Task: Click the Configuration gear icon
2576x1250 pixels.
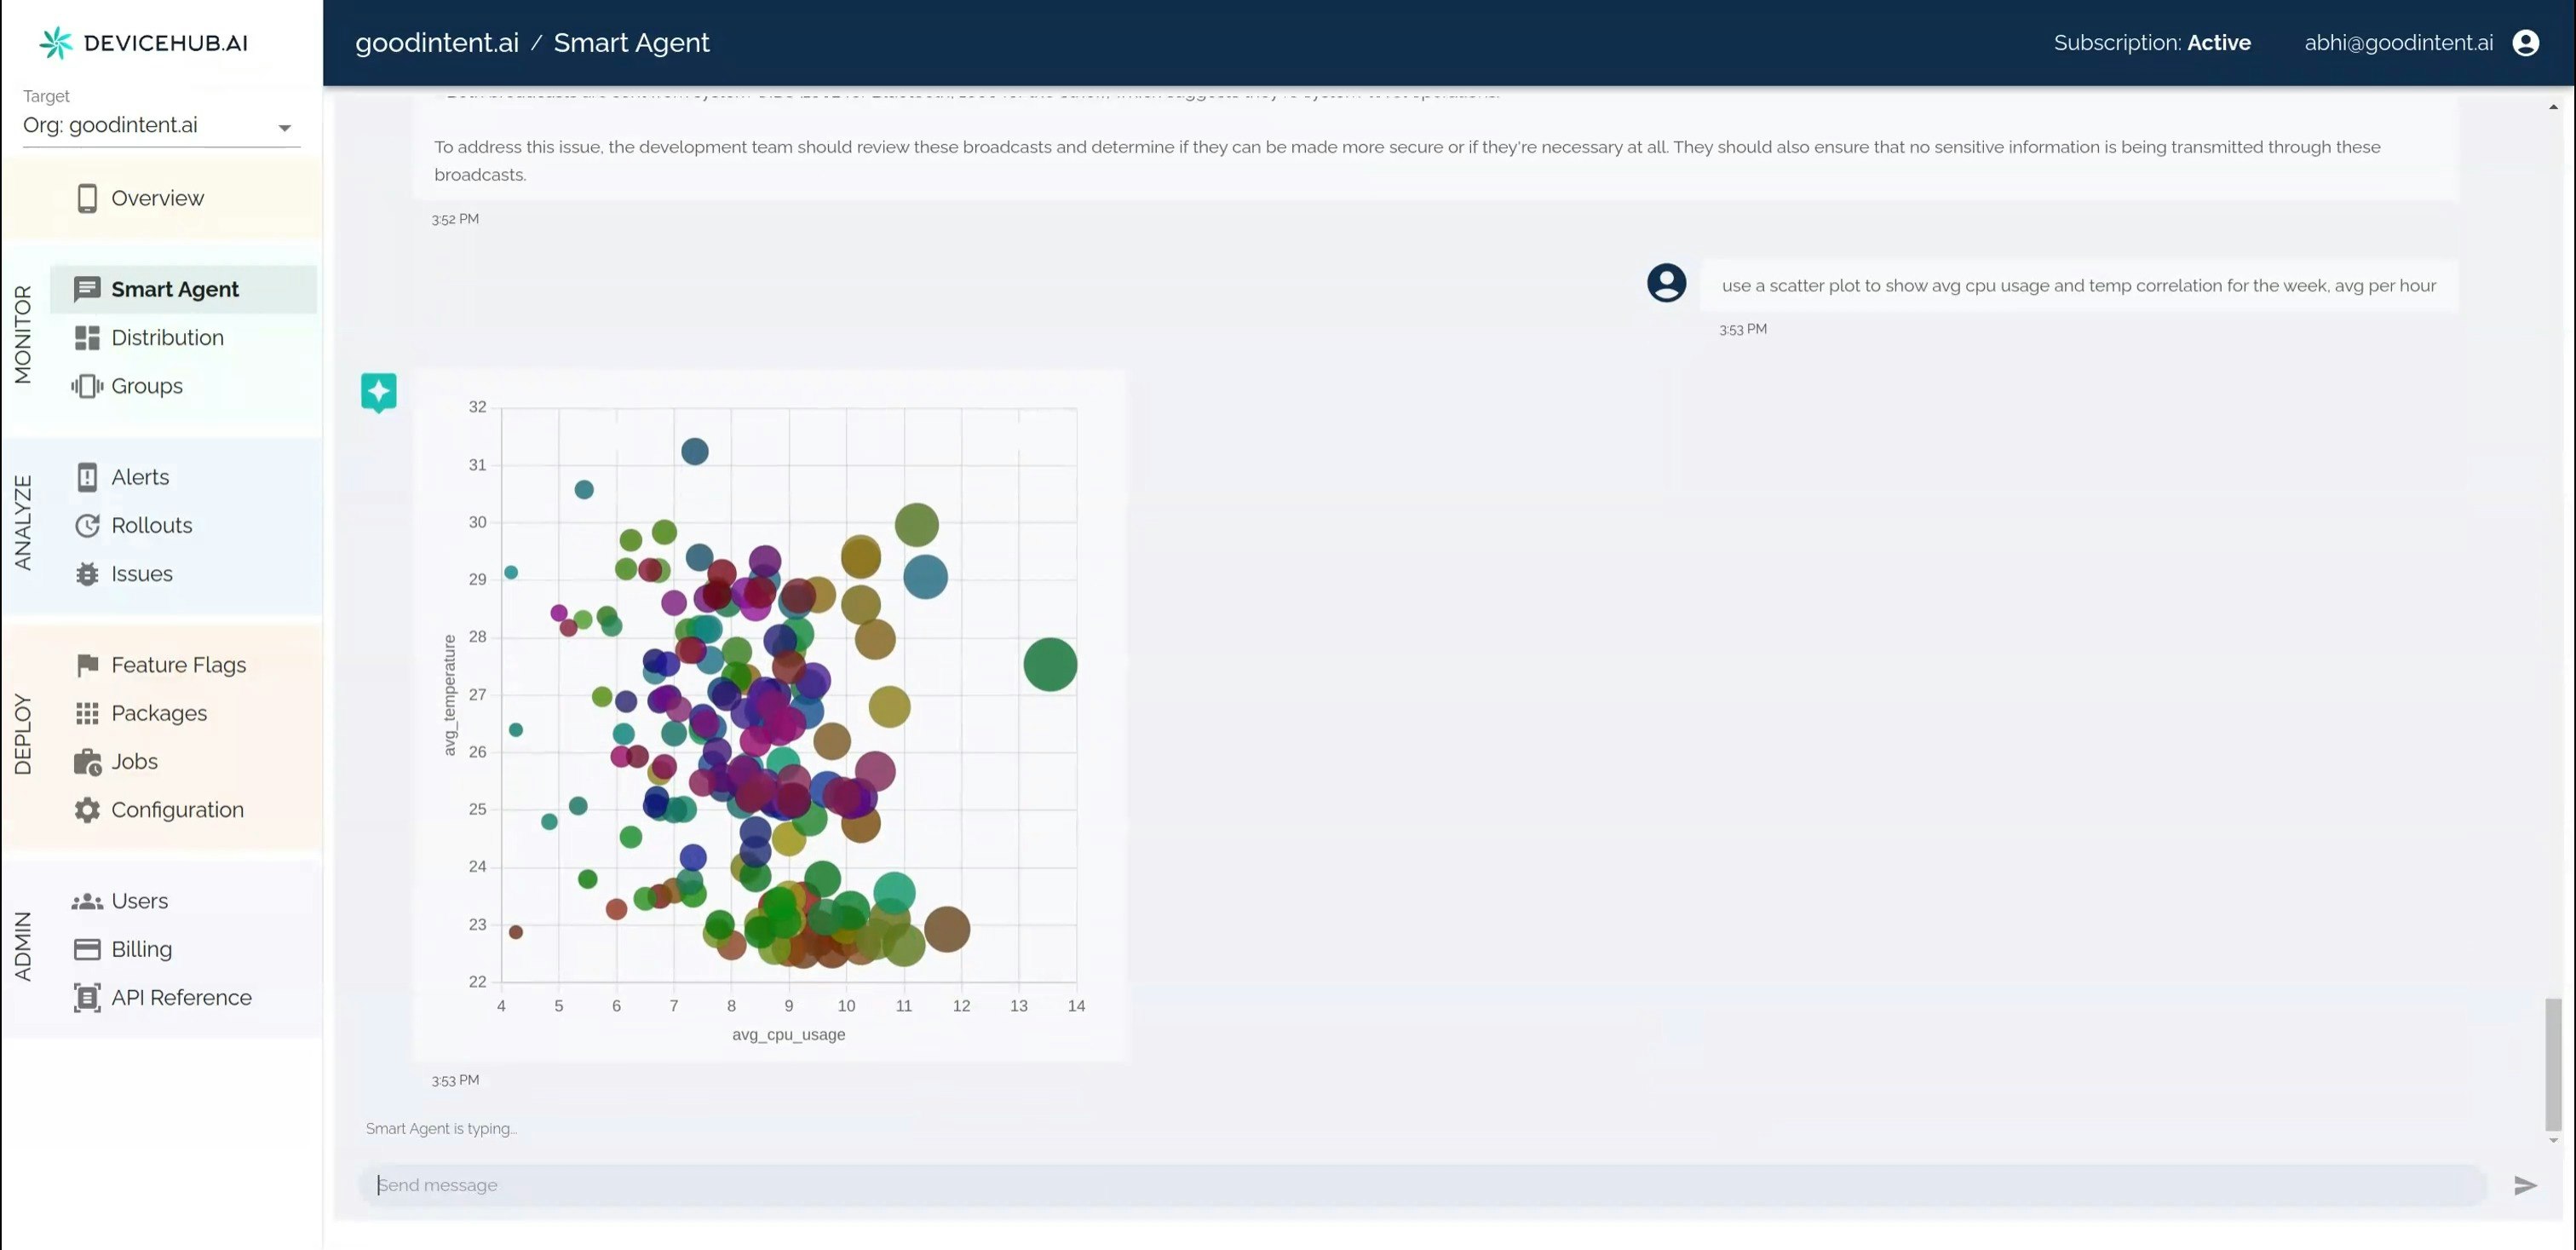Action: [x=87, y=810]
